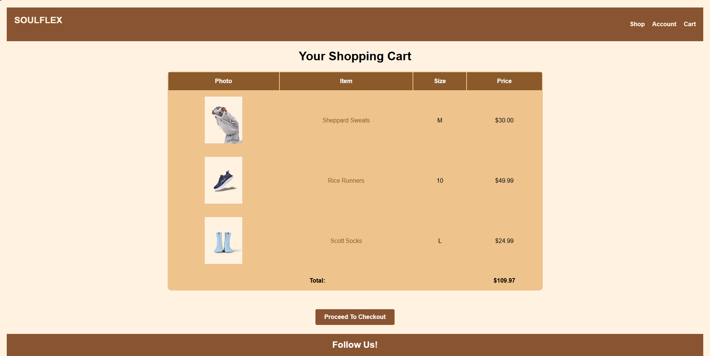This screenshot has width=710, height=356.
Task: Click the Price column header
Action: (504, 81)
